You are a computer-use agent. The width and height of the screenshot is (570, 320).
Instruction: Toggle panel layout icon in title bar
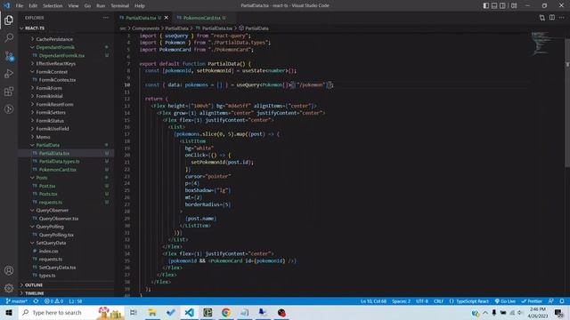click(x=494, y=5)
